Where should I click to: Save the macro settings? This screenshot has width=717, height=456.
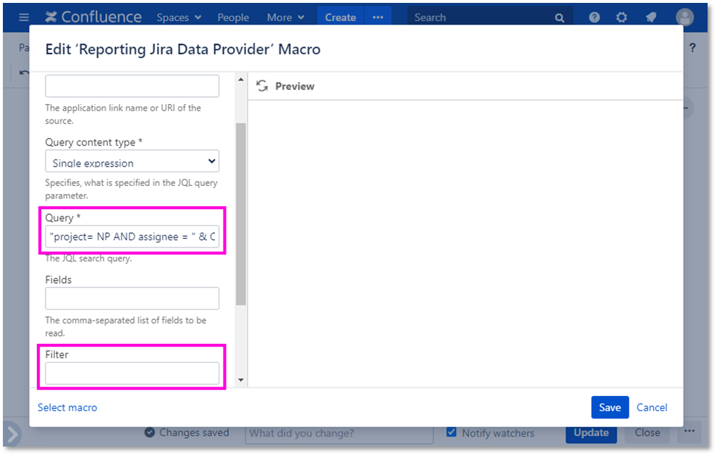tap(609, 407)
